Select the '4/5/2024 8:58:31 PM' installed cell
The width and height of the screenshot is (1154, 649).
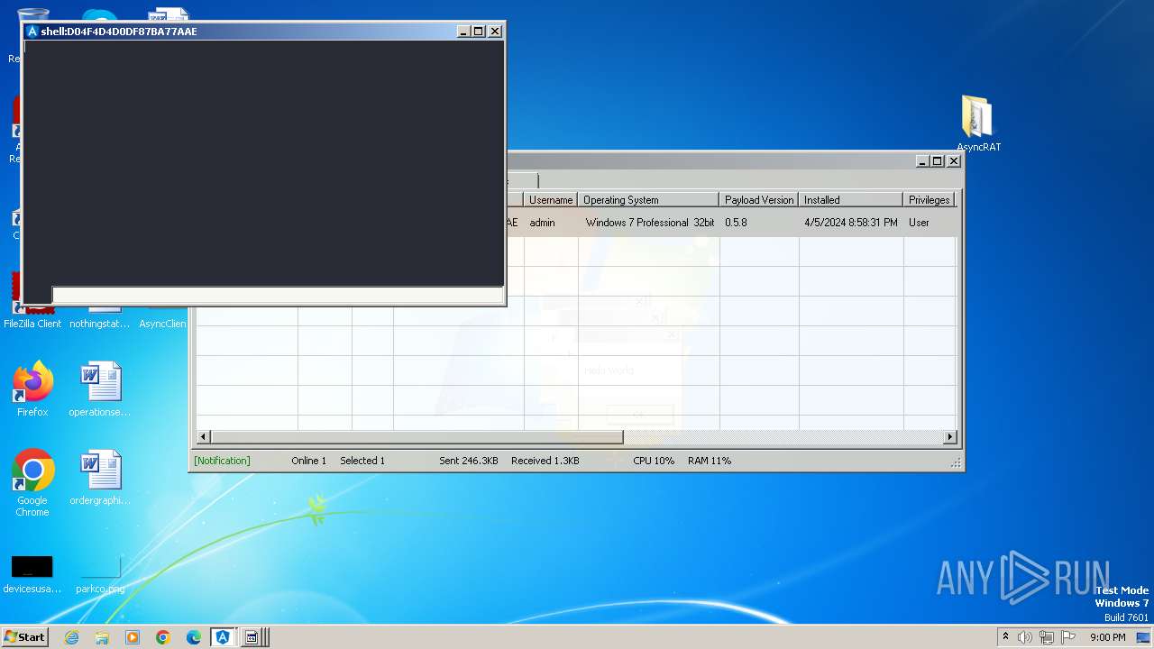[x=851, y=223]
